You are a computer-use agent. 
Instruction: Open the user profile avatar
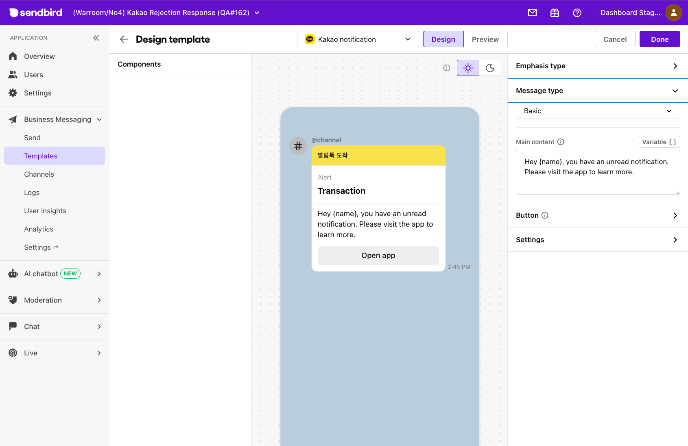(x=673, y=13)
